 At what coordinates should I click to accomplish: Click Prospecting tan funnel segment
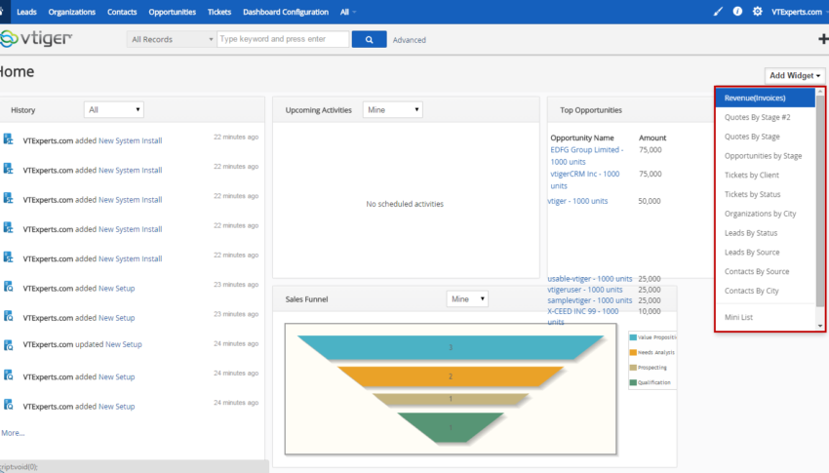pos(451,399)
